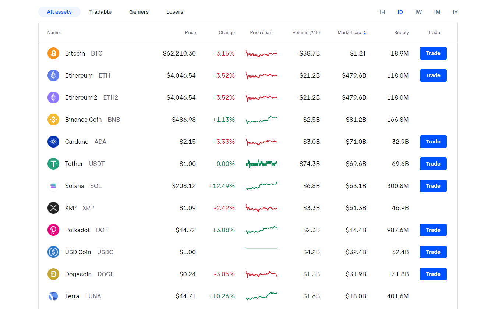
Task: Click the Ethereum 2 name link
Action: pyautogui.click(x=81, y=97)
